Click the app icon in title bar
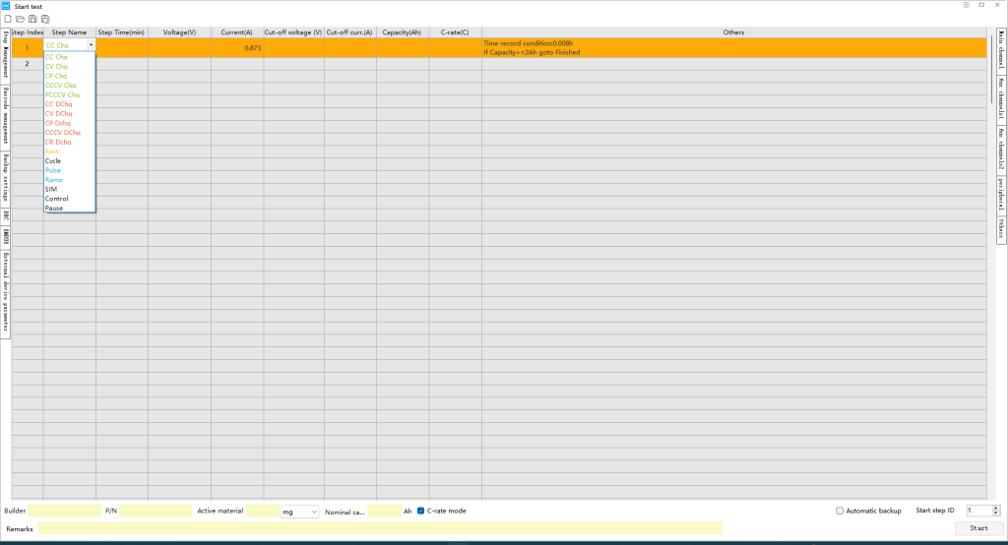 point(6,6)
